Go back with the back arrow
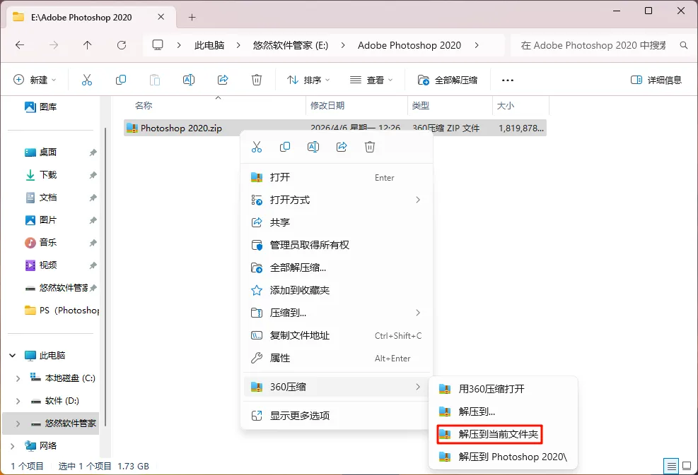This screenshot has width=698, height=475. click(x=20, y=45)
